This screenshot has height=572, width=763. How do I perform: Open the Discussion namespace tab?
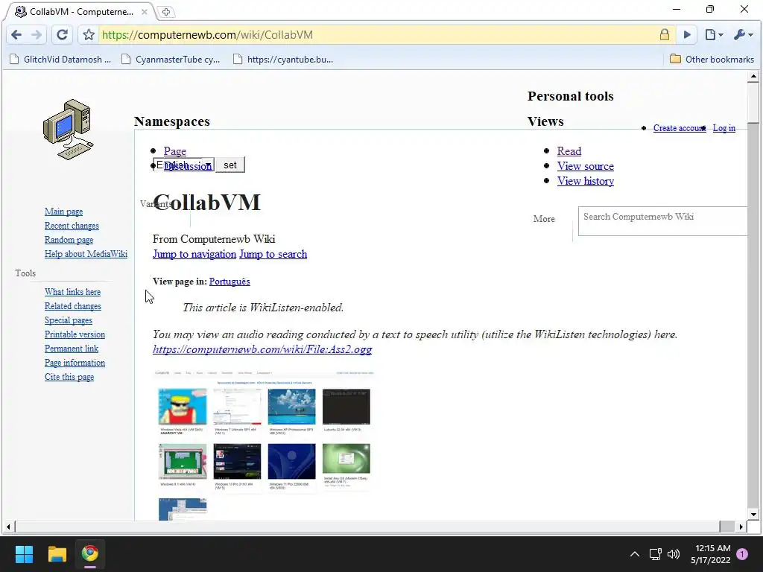pyautogui.click(x=188, y=166)
